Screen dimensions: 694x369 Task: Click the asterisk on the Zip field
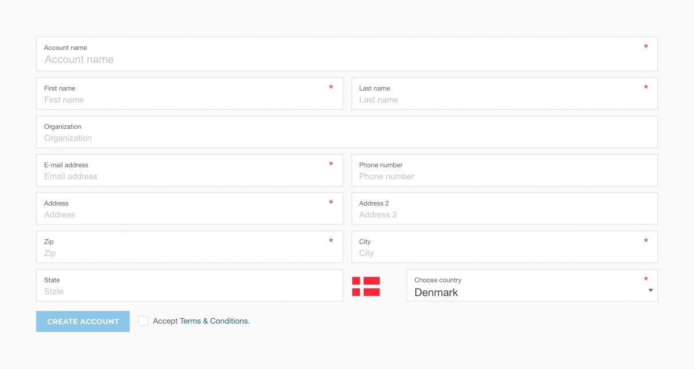[331, 241]
